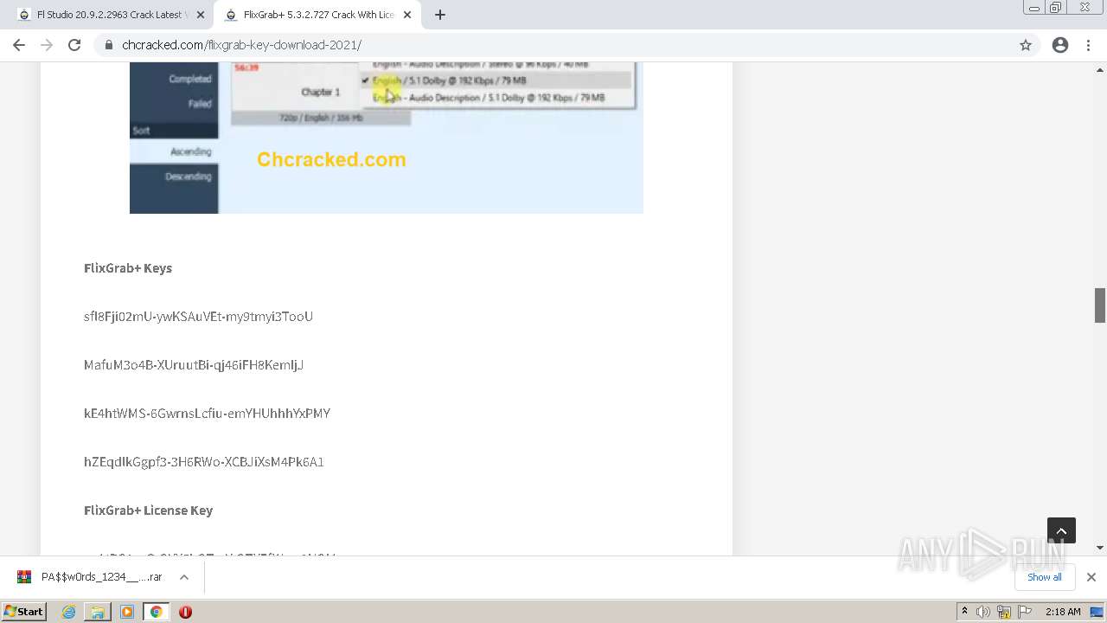Close the Fl Studio tab
Viewport: 1107px width, 623px height.
pos(201,15)
